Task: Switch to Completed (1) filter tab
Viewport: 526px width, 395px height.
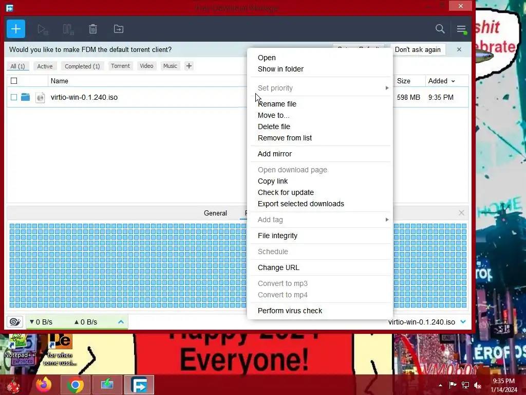Action: (x=82, y=66)
